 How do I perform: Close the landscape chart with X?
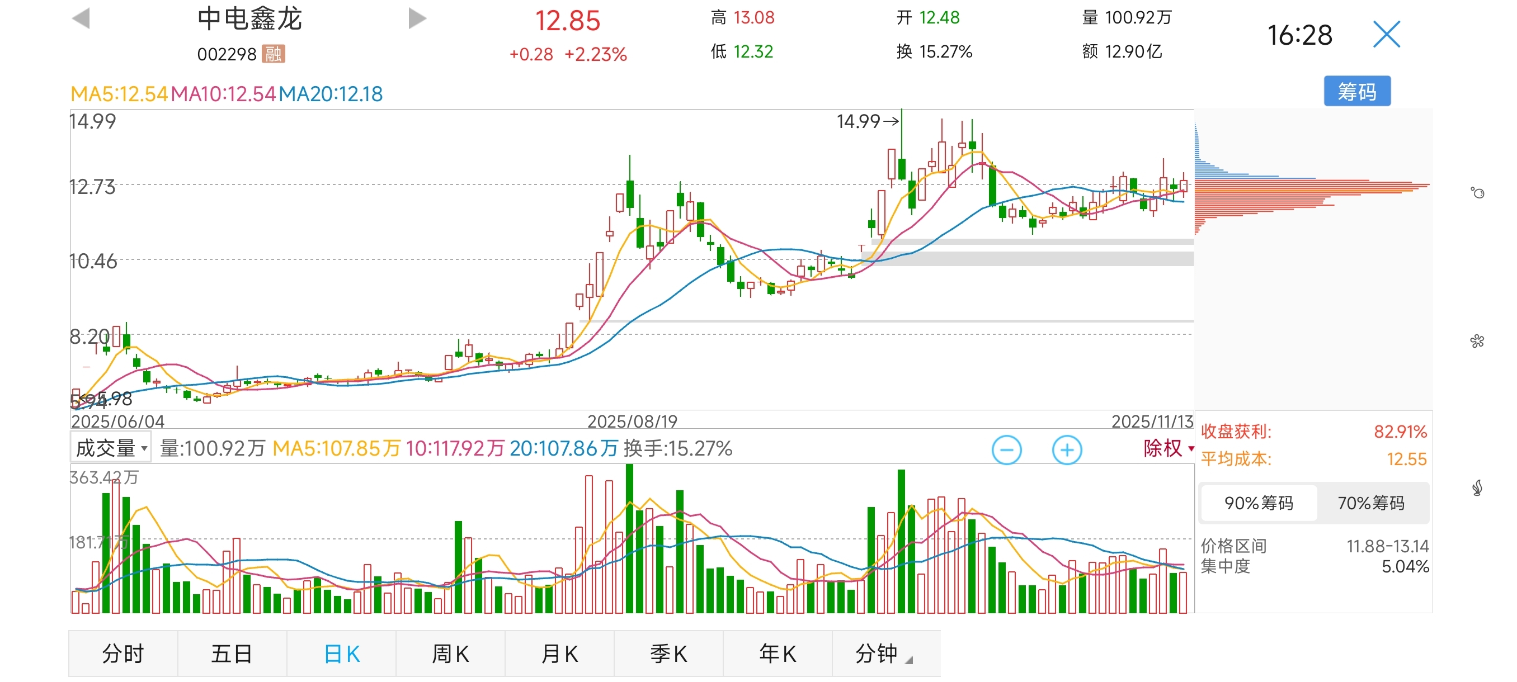[x=1386, y=34]
